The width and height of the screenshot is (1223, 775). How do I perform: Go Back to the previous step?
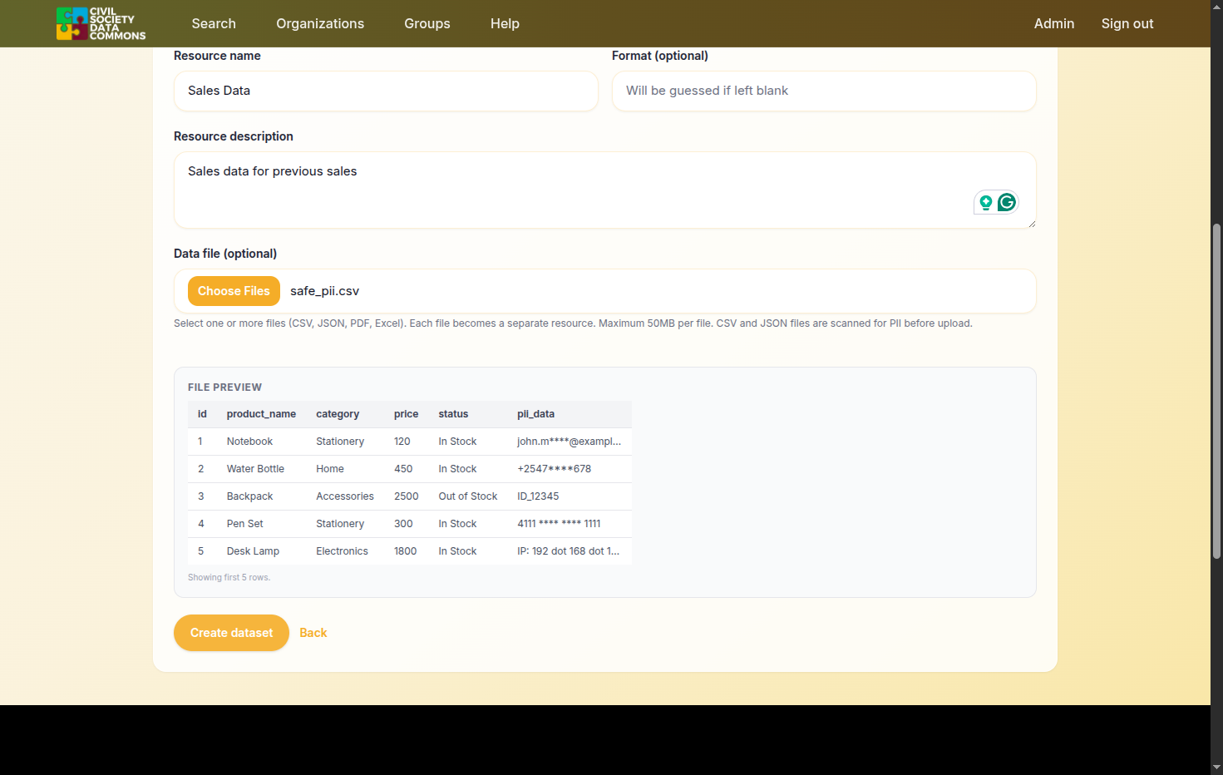(x=313, y=633)
